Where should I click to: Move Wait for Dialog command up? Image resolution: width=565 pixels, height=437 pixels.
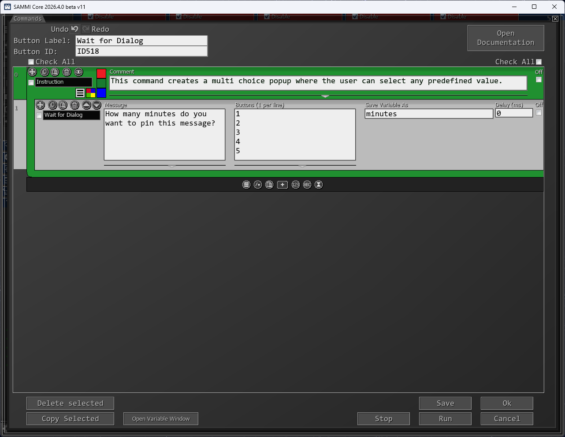click(86, 105)
